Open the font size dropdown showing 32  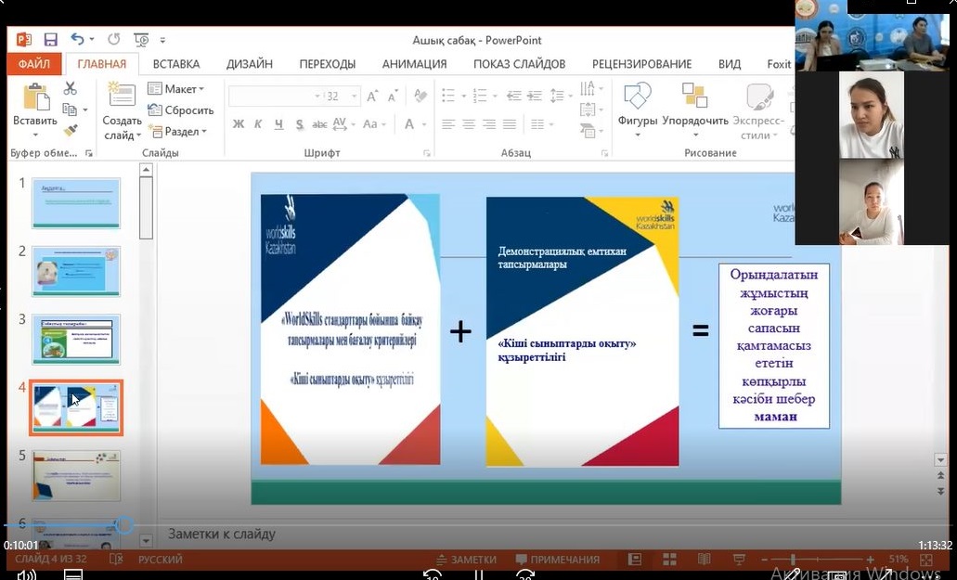click(344, 97)
